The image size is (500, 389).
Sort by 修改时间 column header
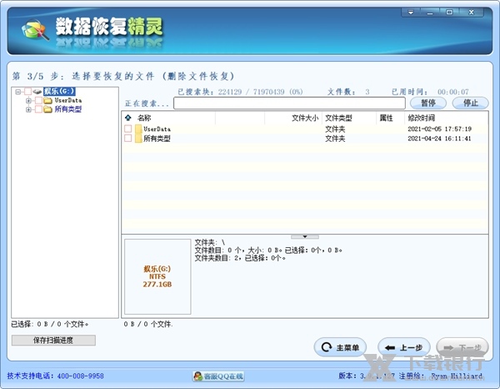(x=421, y=119)
